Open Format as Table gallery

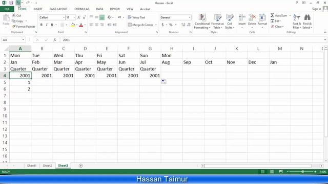coord(217,21)
